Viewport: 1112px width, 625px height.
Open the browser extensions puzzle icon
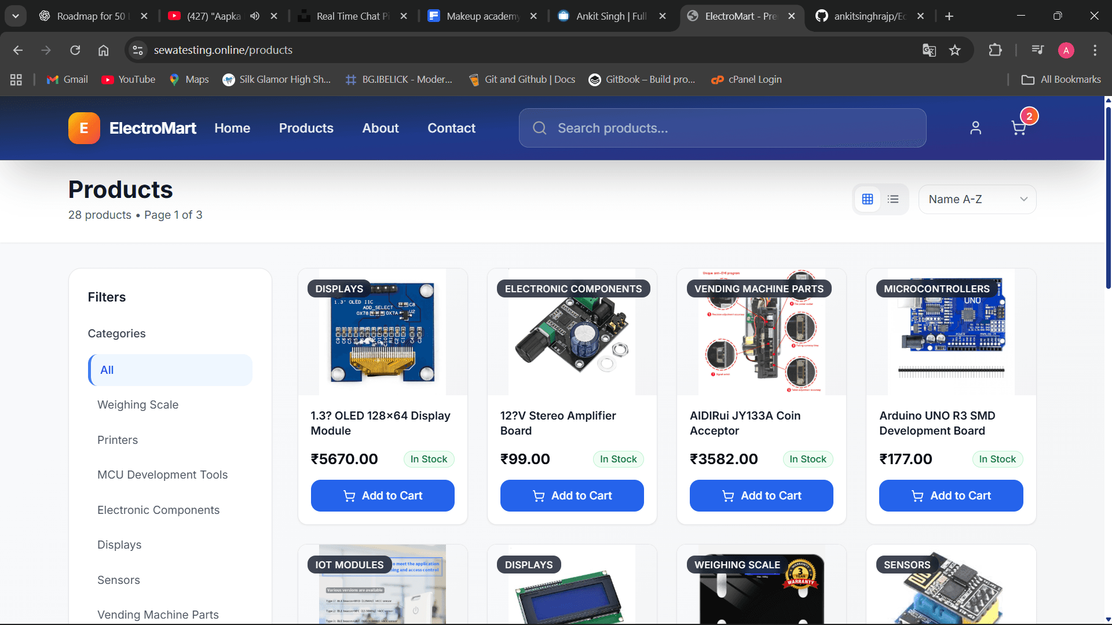(995, 50)
